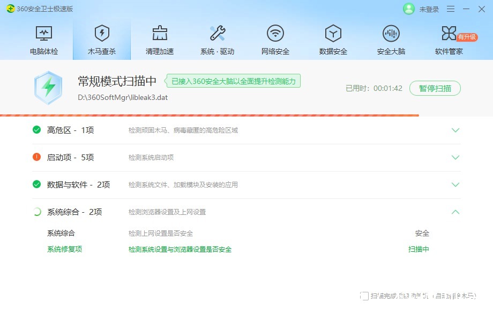Minimize the 360 window
The width and height of the screenshot is (493, 310).
tap(466, 9)
